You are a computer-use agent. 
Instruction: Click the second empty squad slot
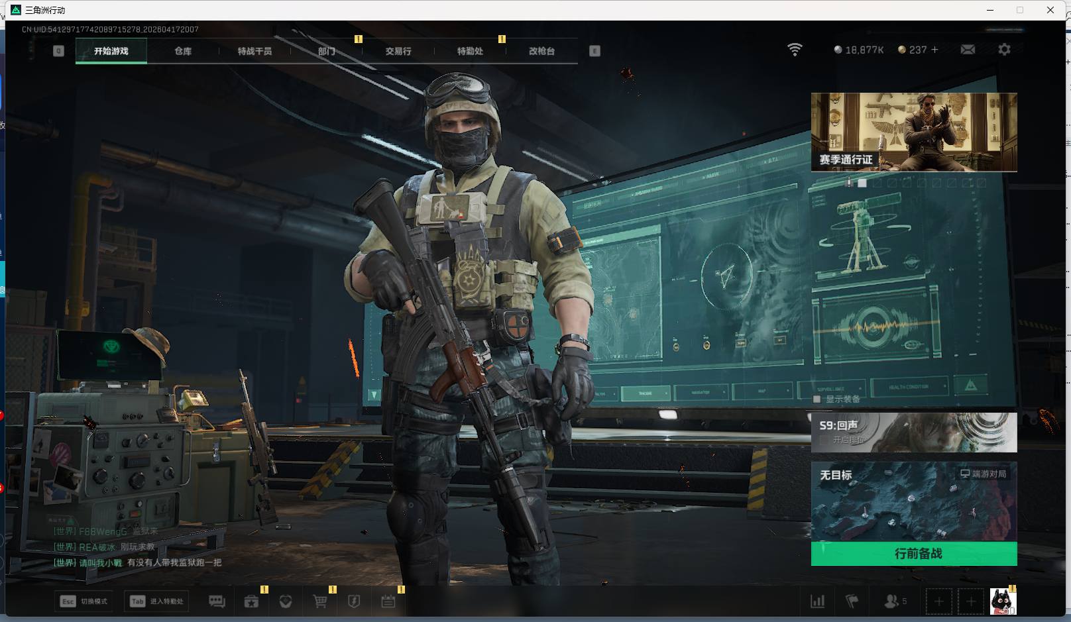click(x=971, y=601)
